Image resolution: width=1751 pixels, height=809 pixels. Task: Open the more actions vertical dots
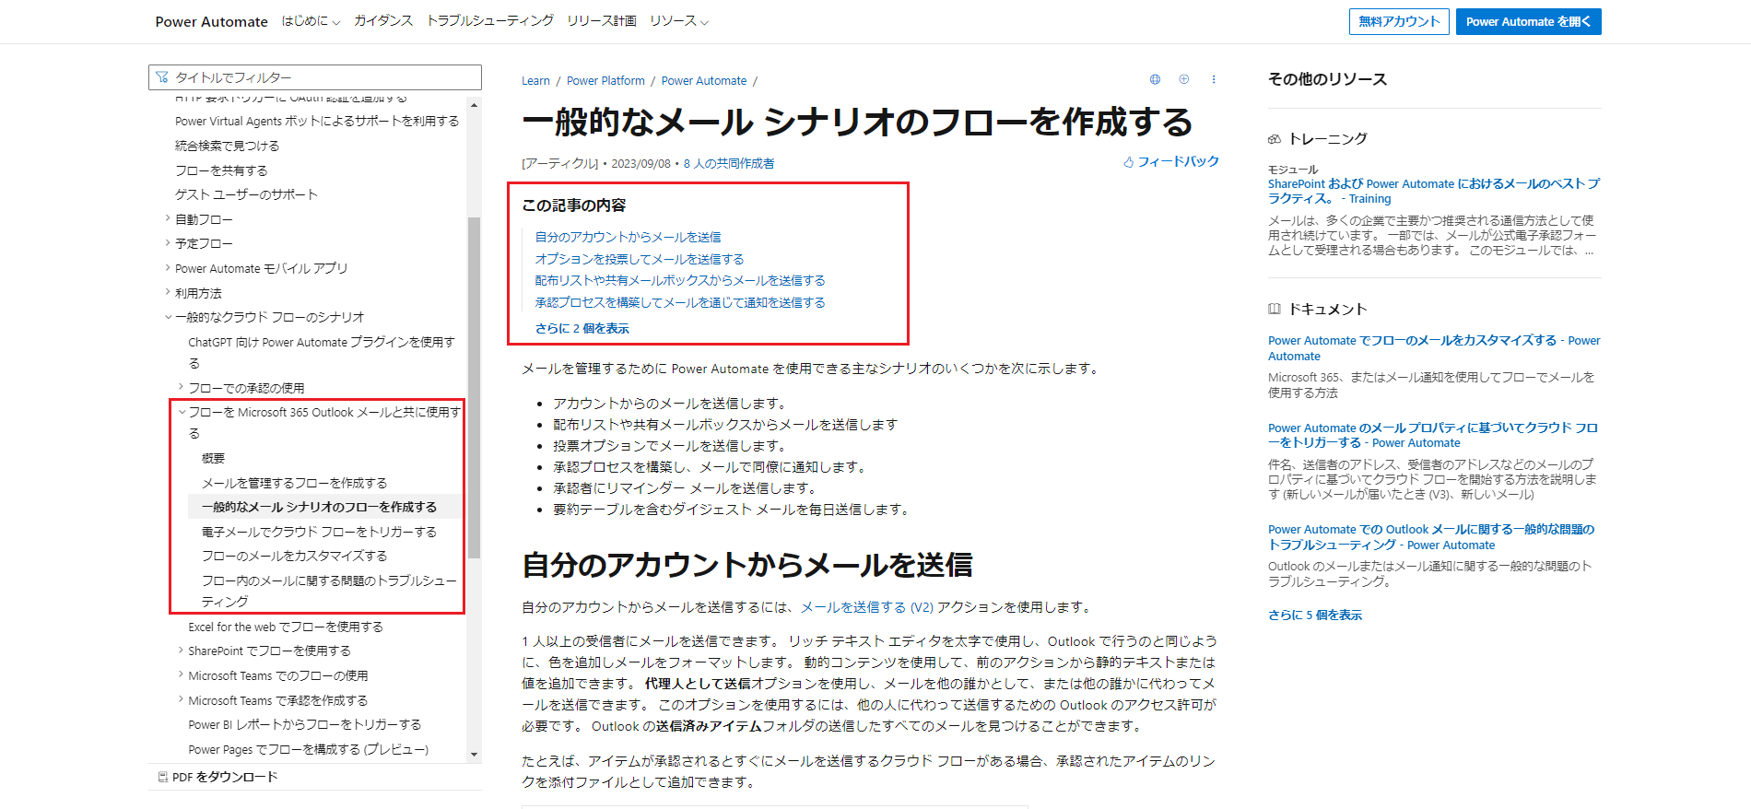(x=1214, y=79)
